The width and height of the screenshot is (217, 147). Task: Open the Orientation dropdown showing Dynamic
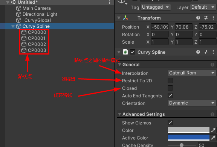pyautogui.click(x=192, y=103)
